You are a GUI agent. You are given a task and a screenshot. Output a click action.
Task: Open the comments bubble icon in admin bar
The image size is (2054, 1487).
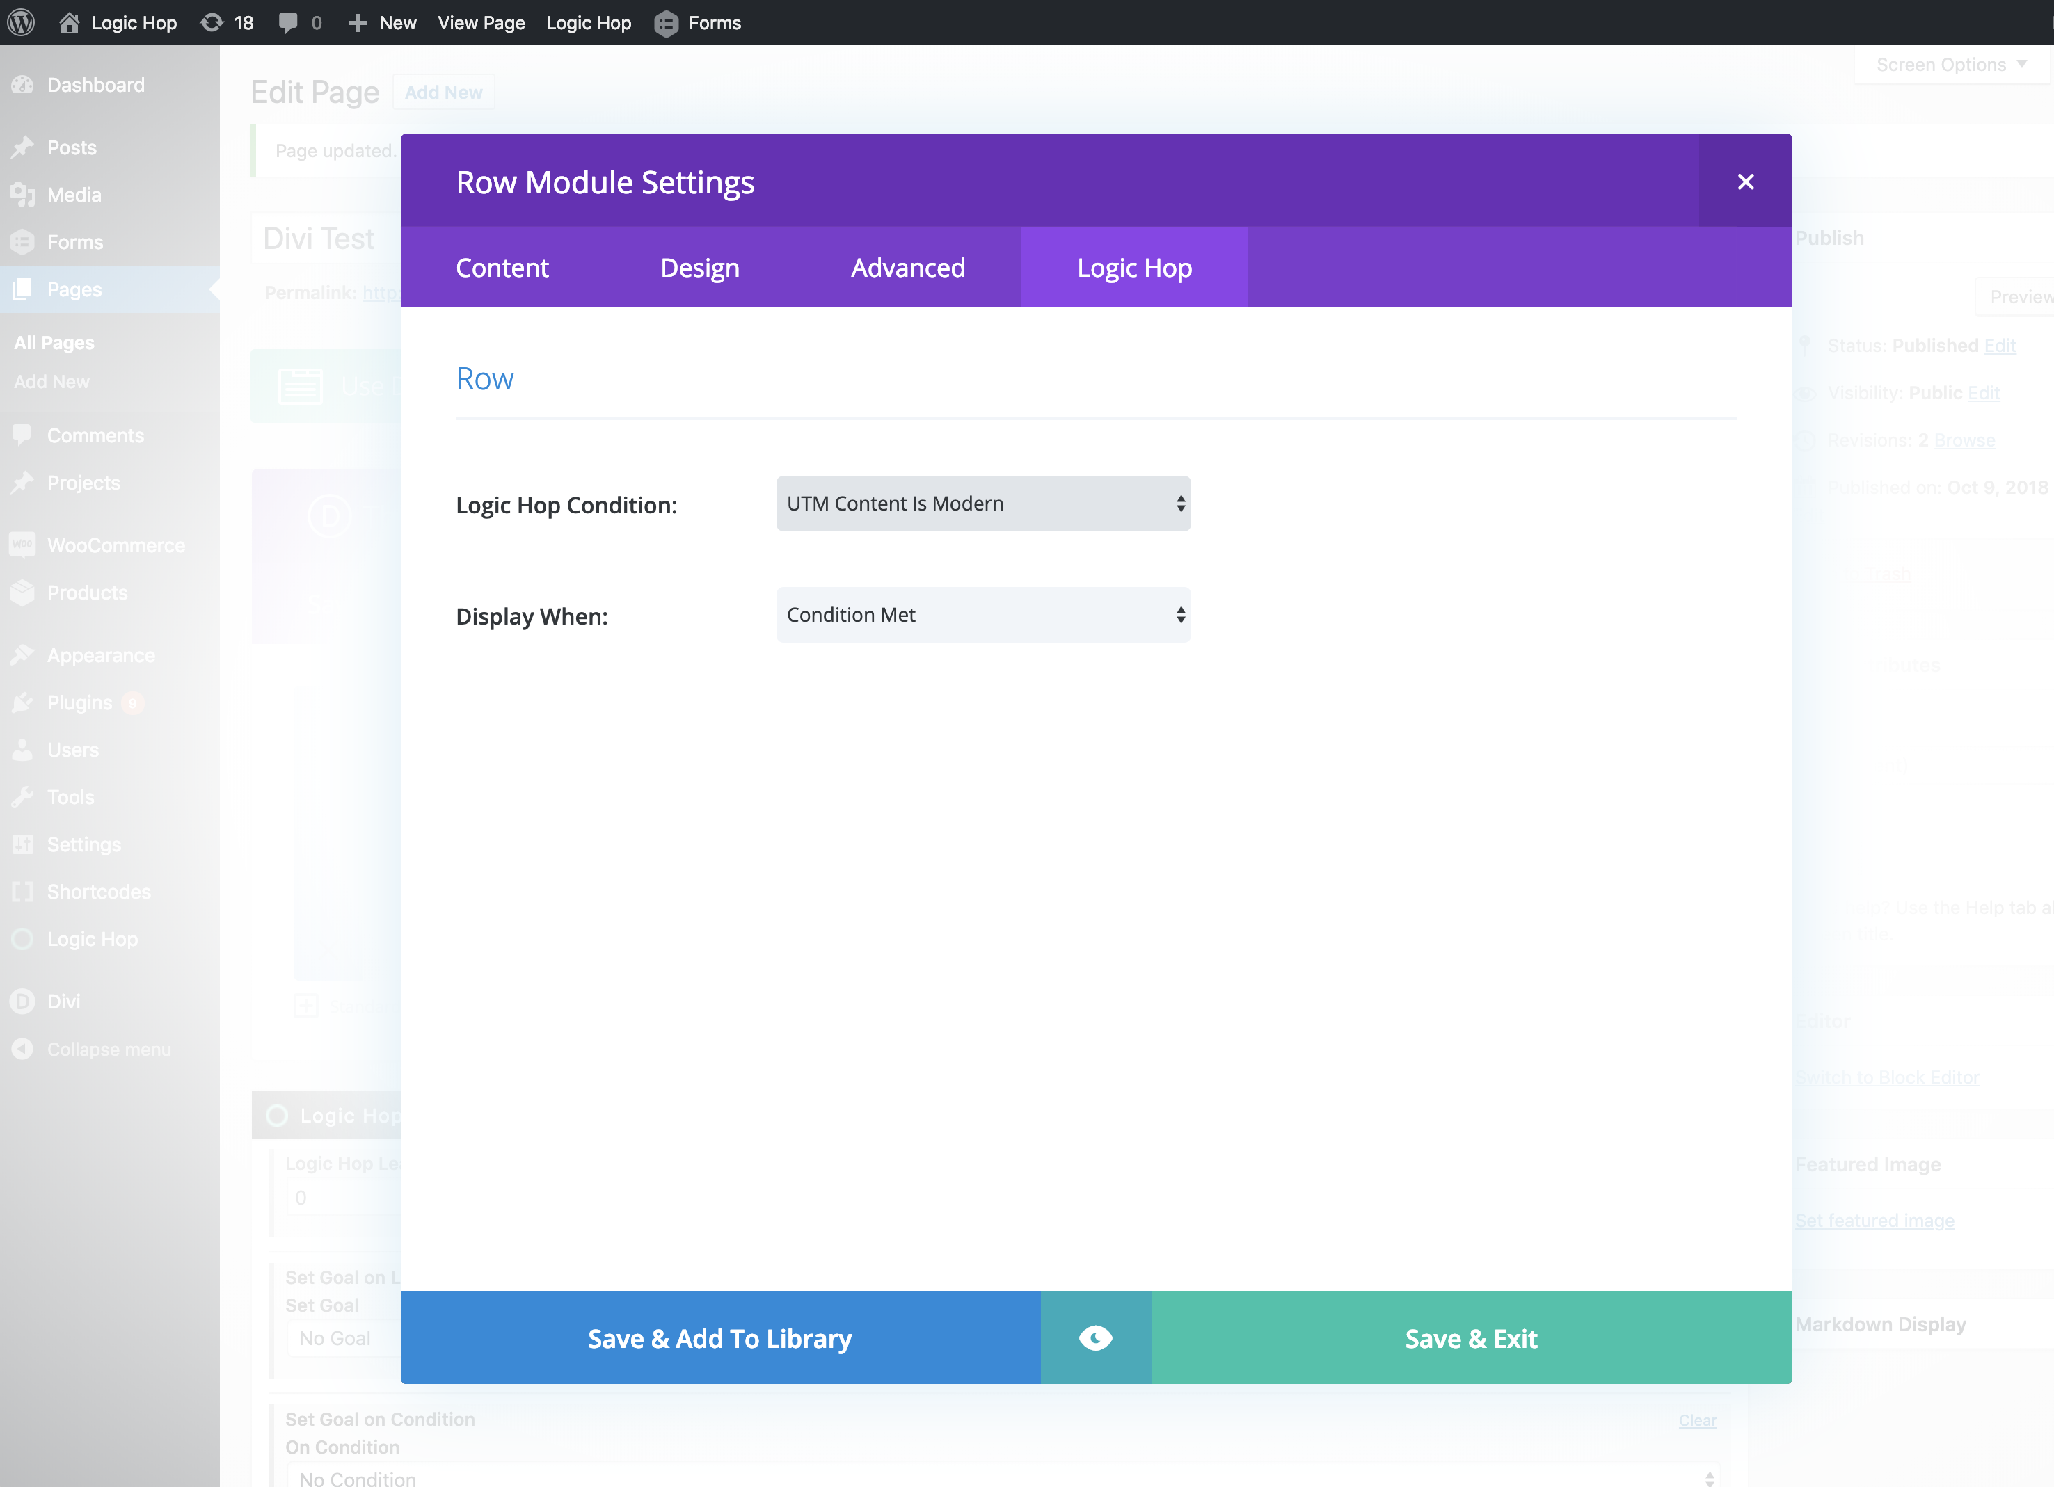click(288, 23)
